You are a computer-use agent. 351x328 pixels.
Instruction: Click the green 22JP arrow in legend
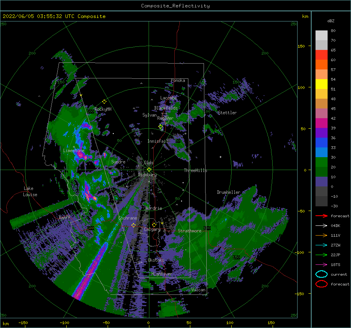321,255
